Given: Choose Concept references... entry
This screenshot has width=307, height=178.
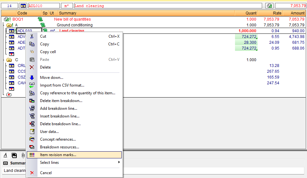Looking at the screenshot, I should (x=74, y=139).
